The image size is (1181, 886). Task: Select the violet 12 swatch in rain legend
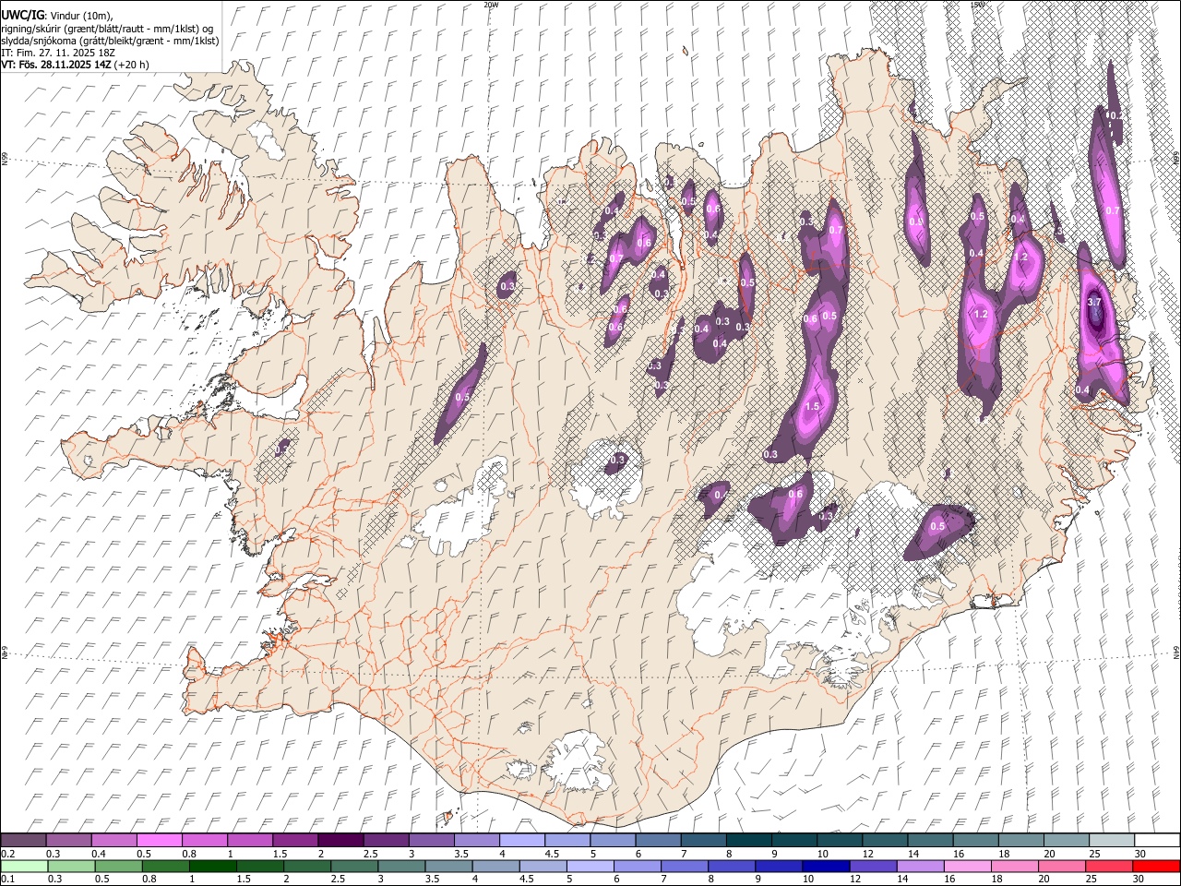(873, 867)
